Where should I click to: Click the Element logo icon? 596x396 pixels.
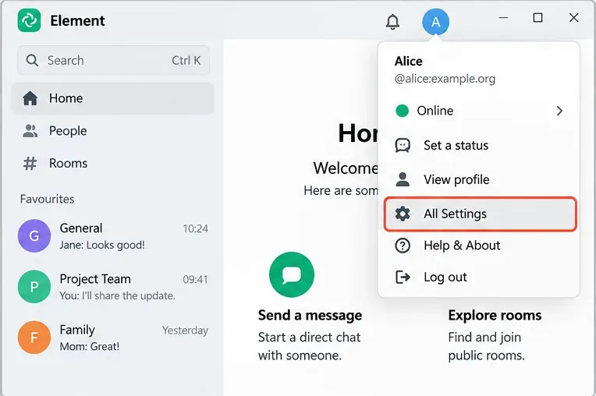[x=29, y=20]
